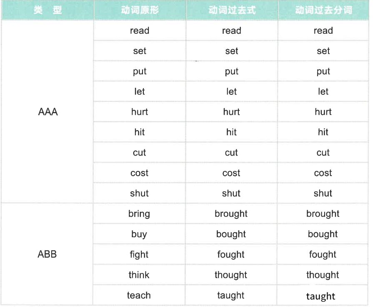Click 'thought' in the past participle column
The image size is (373, 307).
tap(323, 275)
